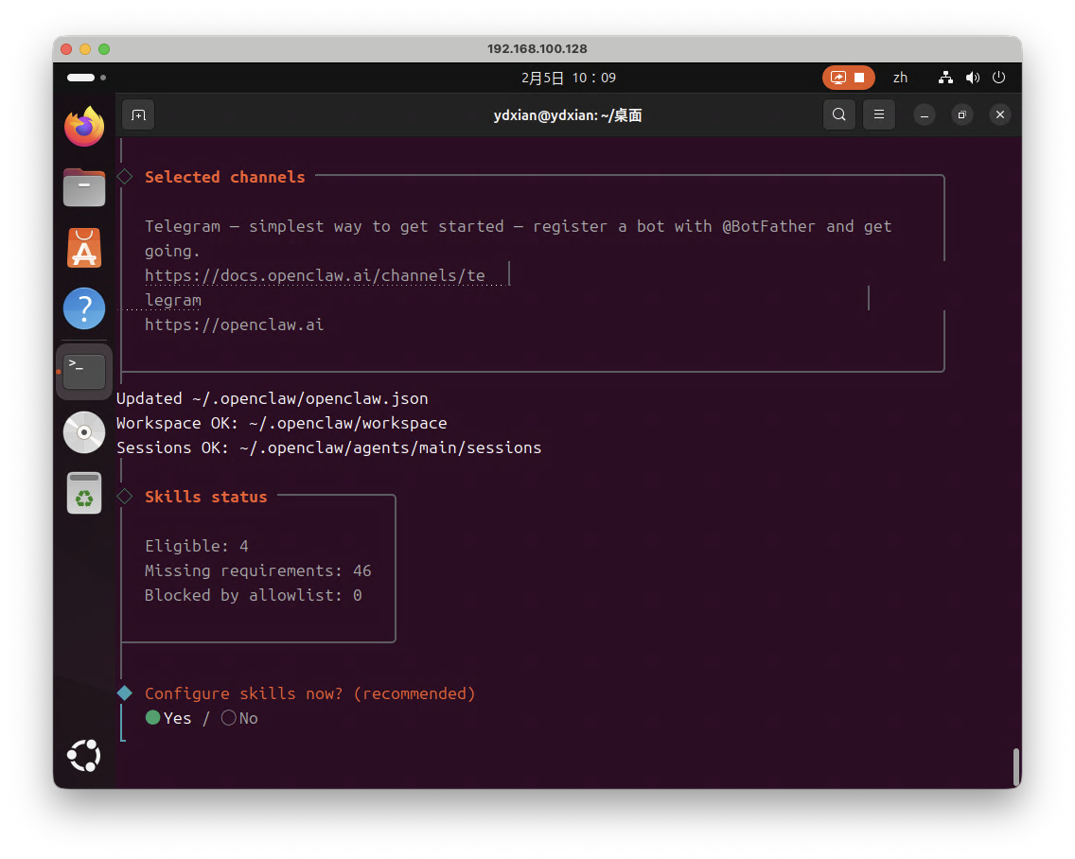1075x859 pixels.
Task: Click the network status icon
Action: [945, 78]
